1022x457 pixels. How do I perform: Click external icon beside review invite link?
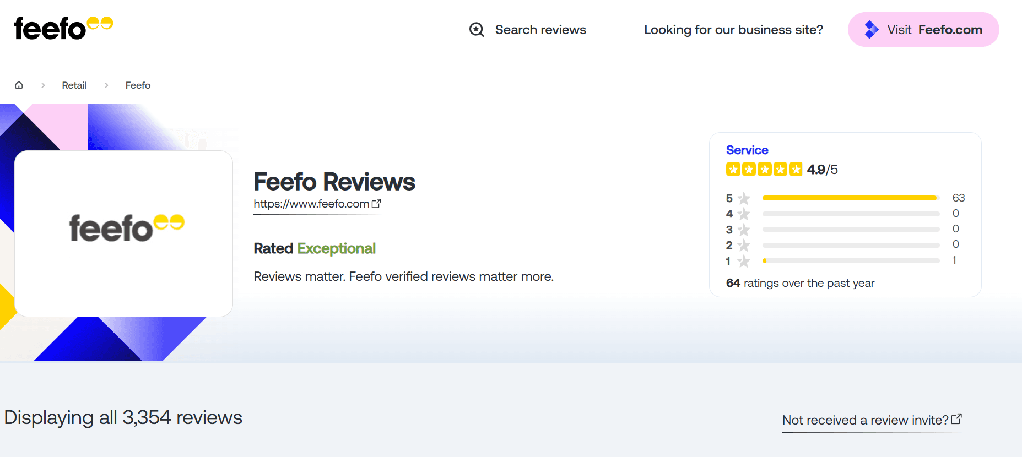[x=956, y=419]
